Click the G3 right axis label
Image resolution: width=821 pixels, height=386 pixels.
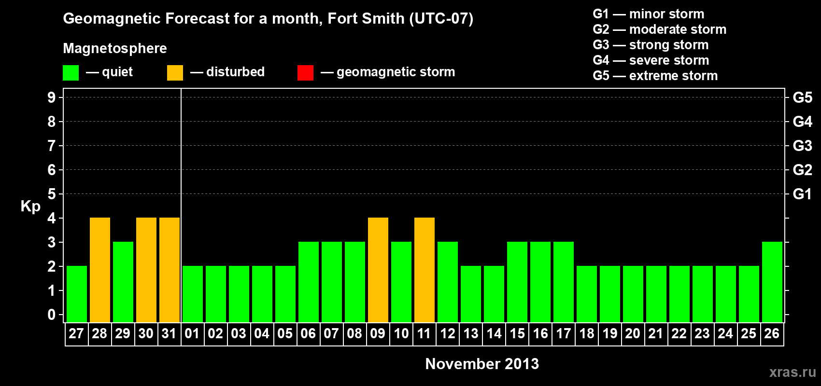coord(803,146)
